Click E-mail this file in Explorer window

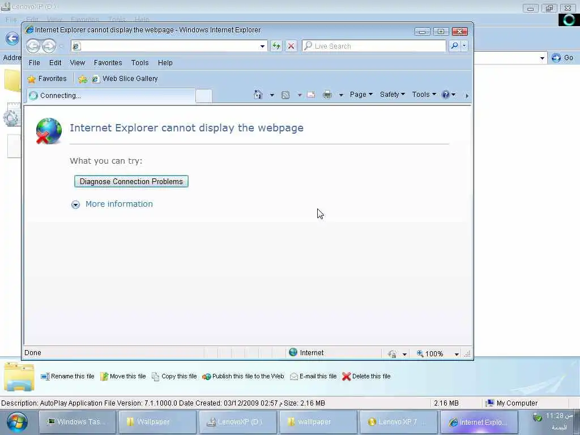click(x=313, y=377)
